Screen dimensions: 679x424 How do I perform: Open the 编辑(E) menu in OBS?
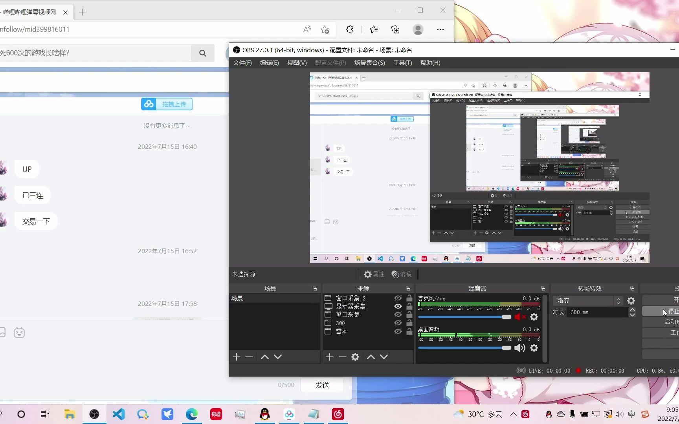pyautogui.click(x=270, y=63)
